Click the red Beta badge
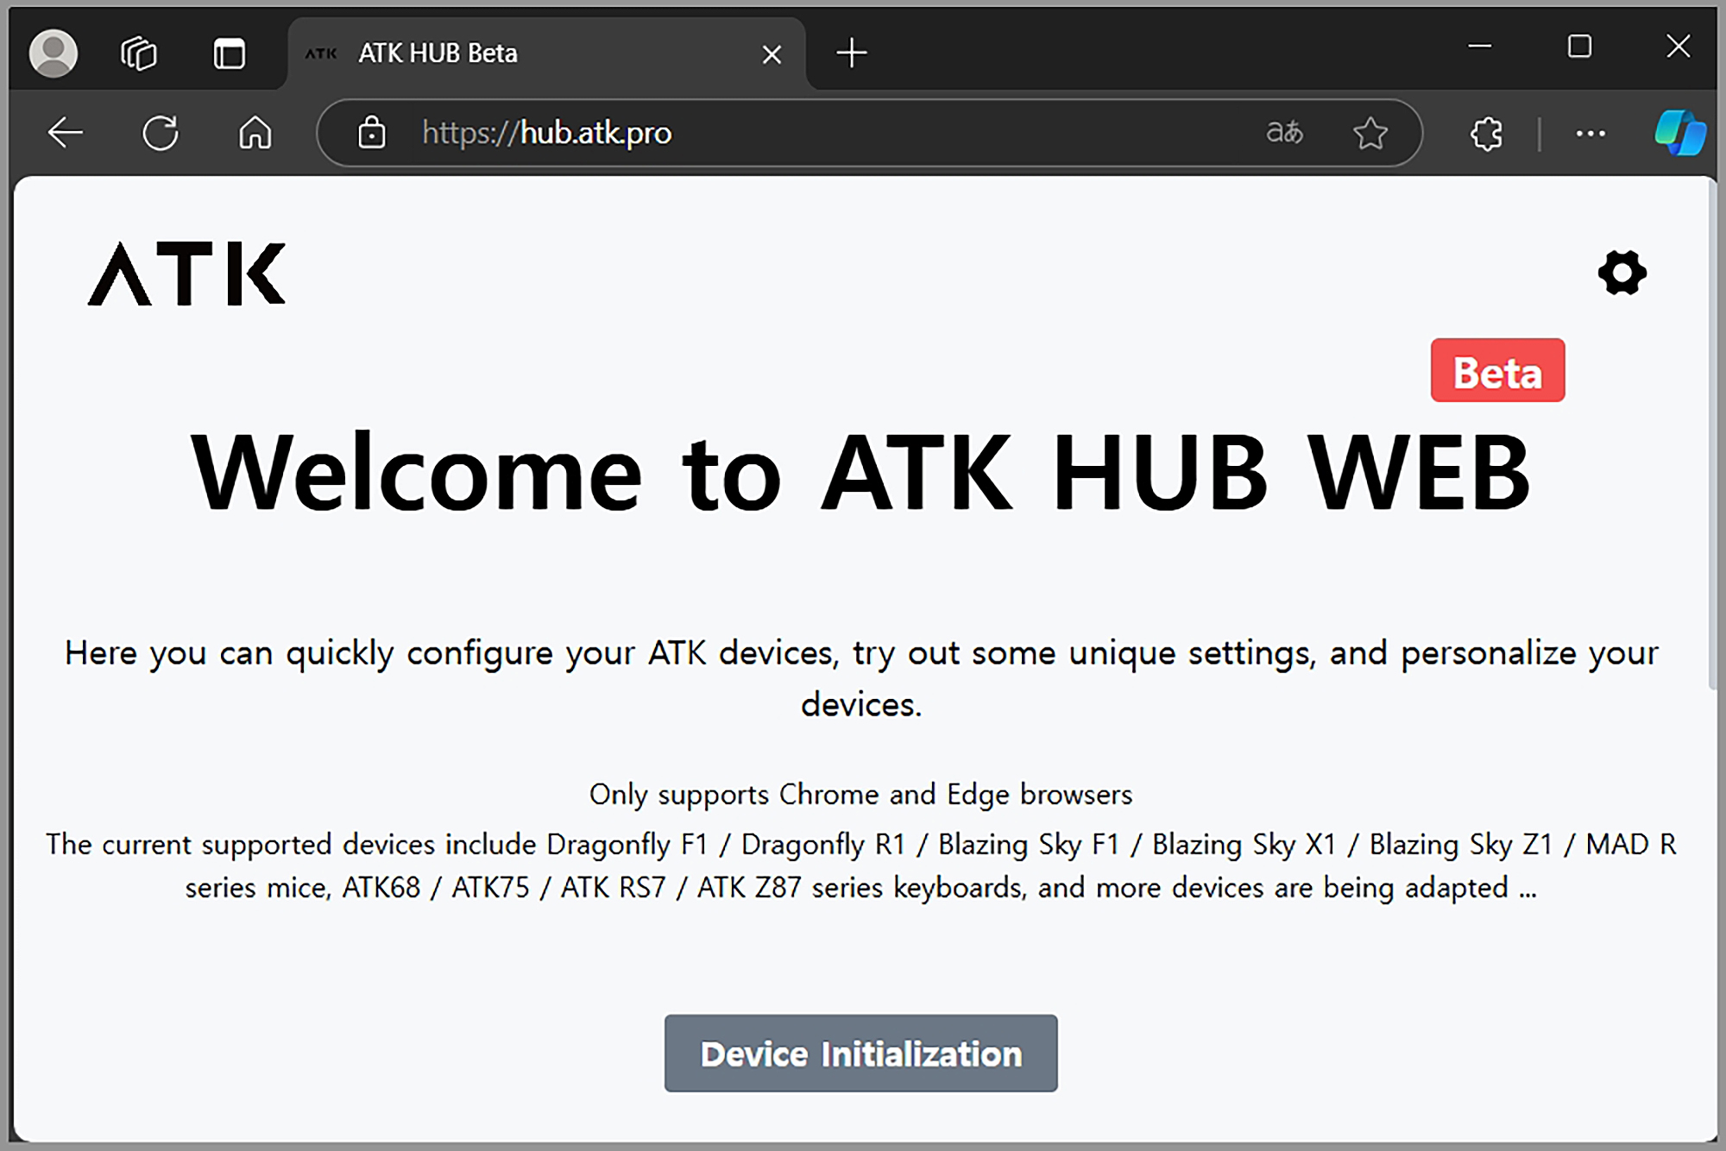Viewport: 1726px width, 1151px height. [1497, 371]
